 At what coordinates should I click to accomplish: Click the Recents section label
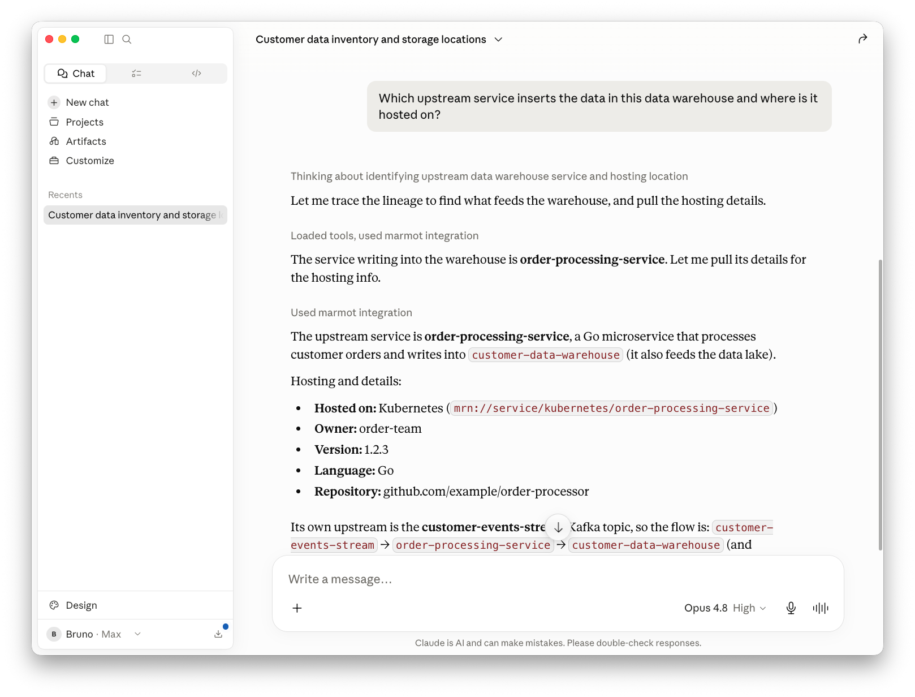pos(65,195)
